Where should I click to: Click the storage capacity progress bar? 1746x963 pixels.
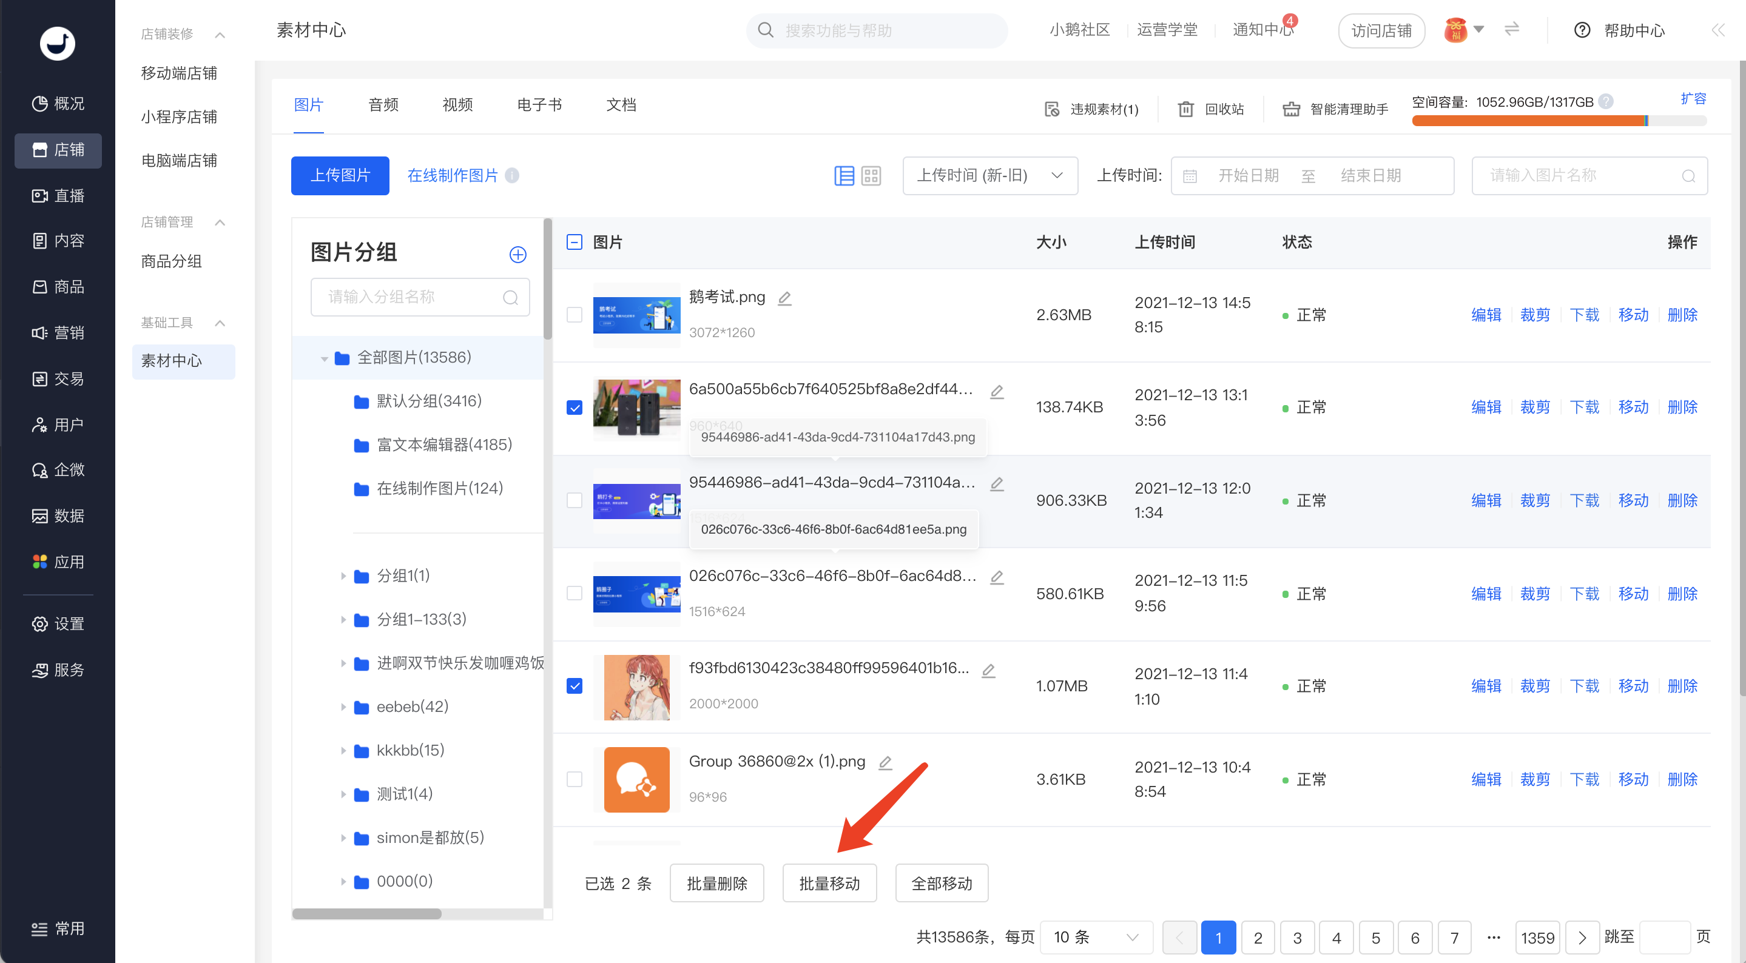point(1559,121)
